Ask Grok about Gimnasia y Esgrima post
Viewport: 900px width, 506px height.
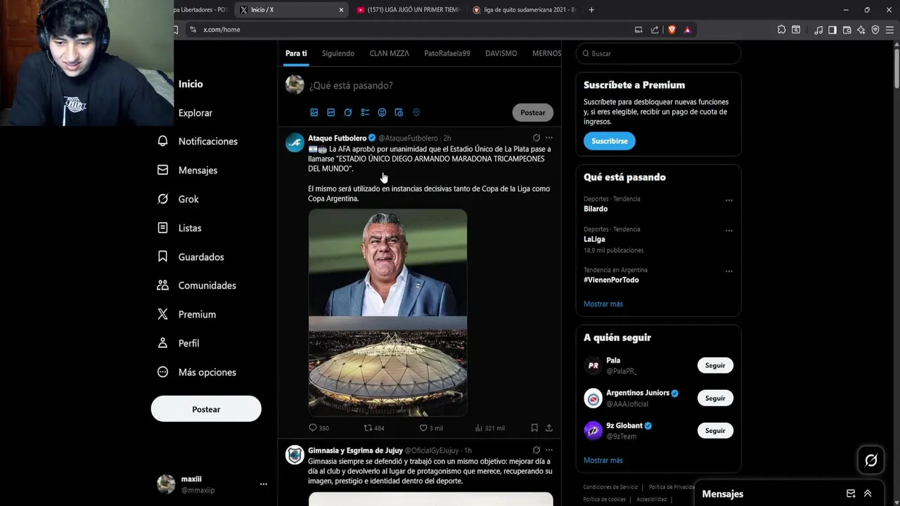[x=536, y=450]
